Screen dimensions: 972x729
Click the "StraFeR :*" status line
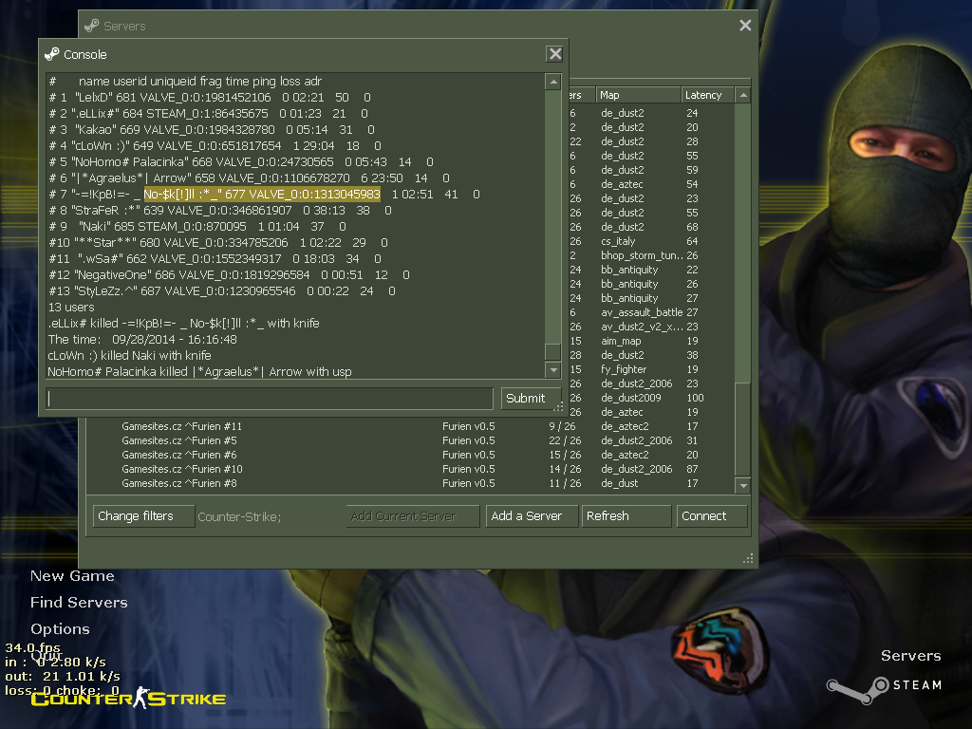pos(219,210)
